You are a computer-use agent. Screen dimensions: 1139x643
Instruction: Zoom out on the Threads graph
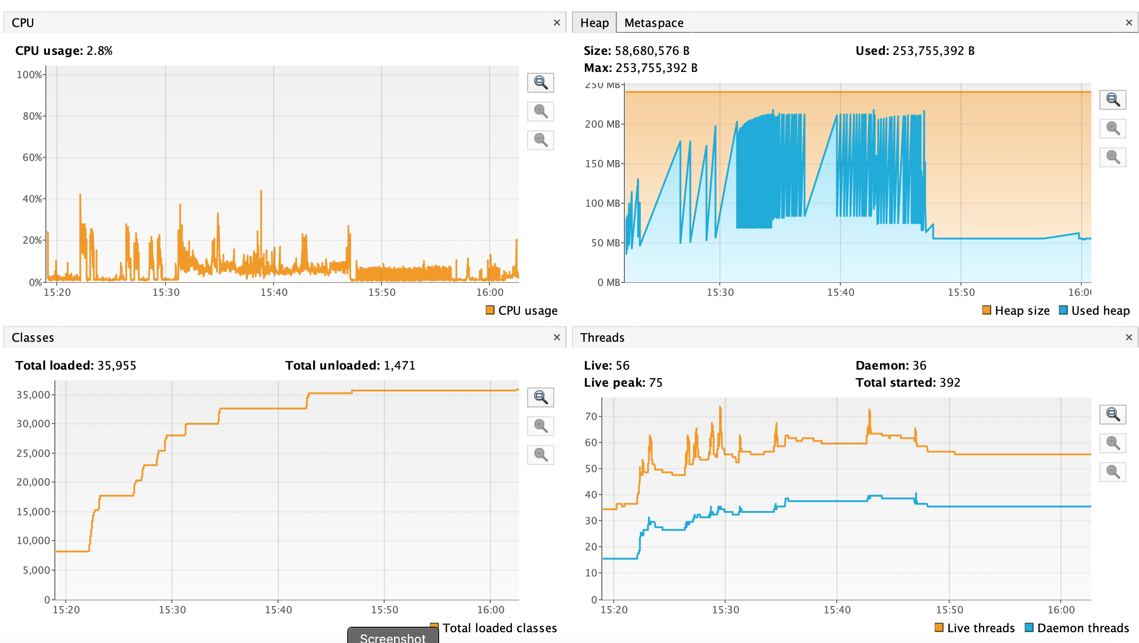(x=1112, y=472)
